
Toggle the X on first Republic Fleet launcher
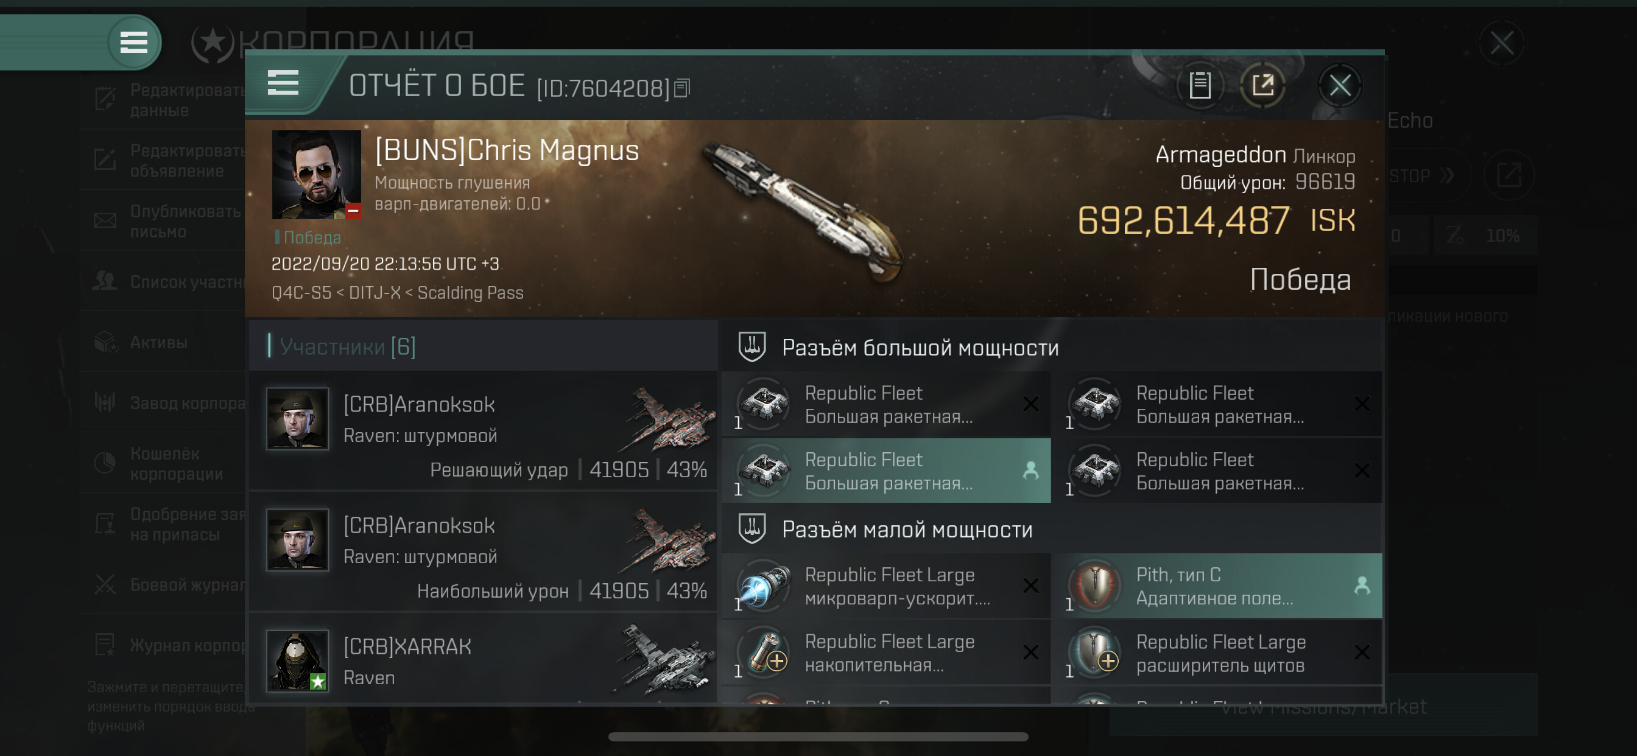pos(1031,404)
